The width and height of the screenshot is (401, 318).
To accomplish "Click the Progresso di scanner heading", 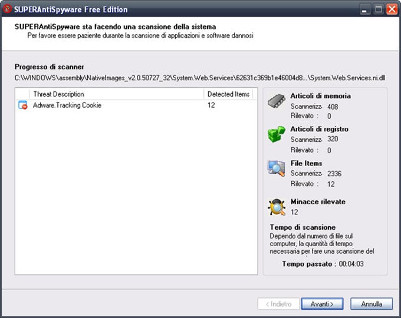I will pos(49,67).
